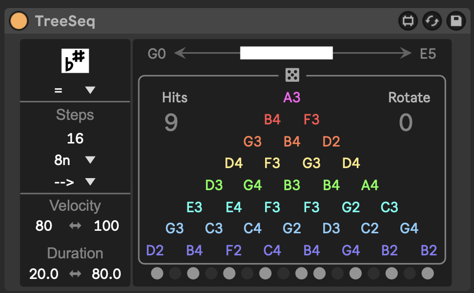Toggle the last step dot in sequence
Screen dimensions: 474x293
[x=427, y=273]
